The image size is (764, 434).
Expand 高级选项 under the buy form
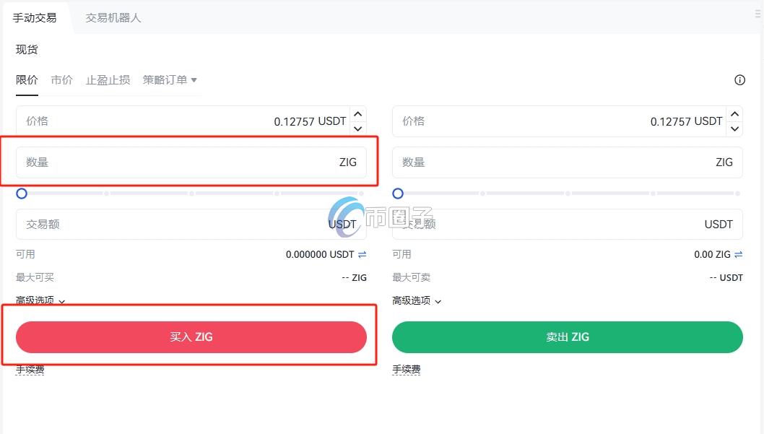[x=40, y=300]
